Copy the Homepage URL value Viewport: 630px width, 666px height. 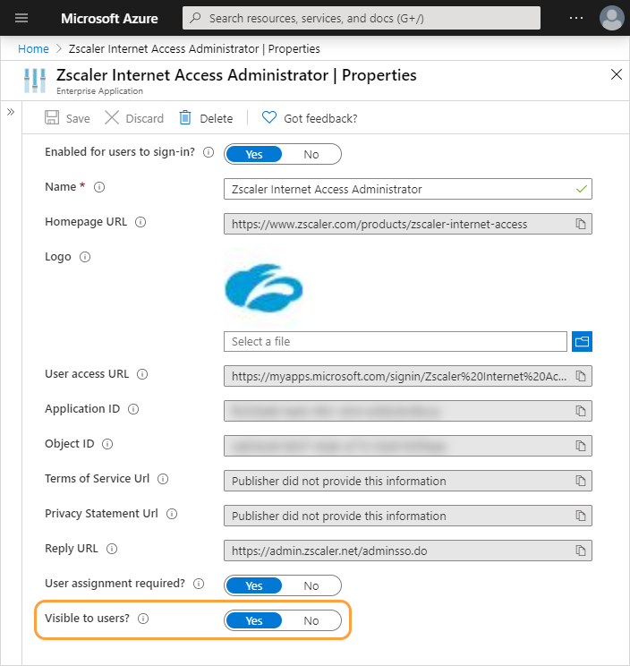[x=580, y=224]
